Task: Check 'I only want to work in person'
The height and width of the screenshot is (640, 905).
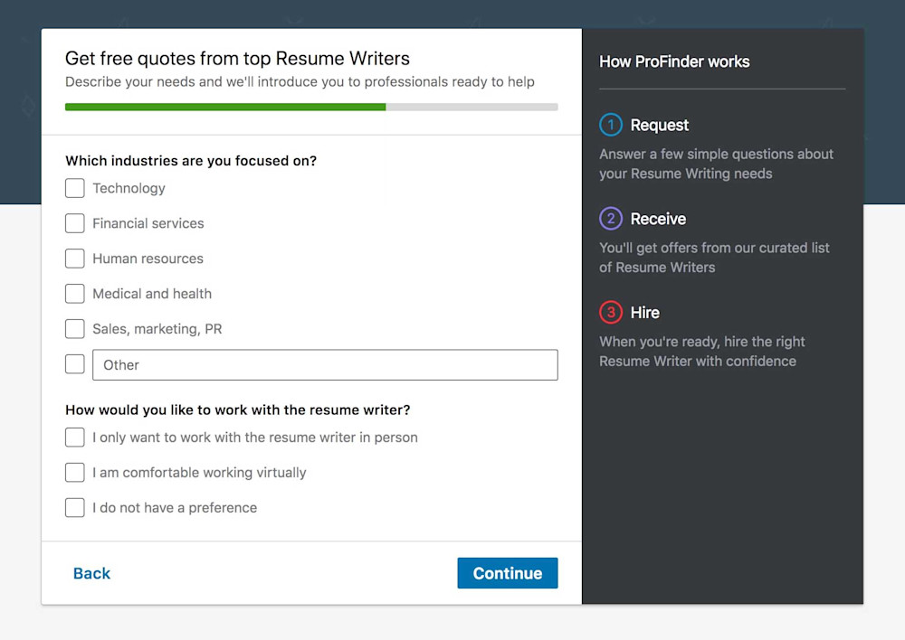Action: (x=74, y=437)
